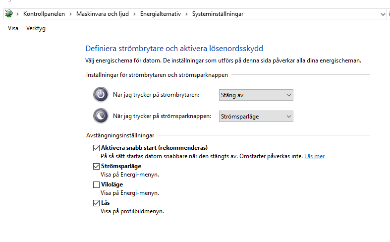Click heading 'Definiera strömbrytare och aktivera lösenordsskydd'
390x242 pixels.
(174, 48)
